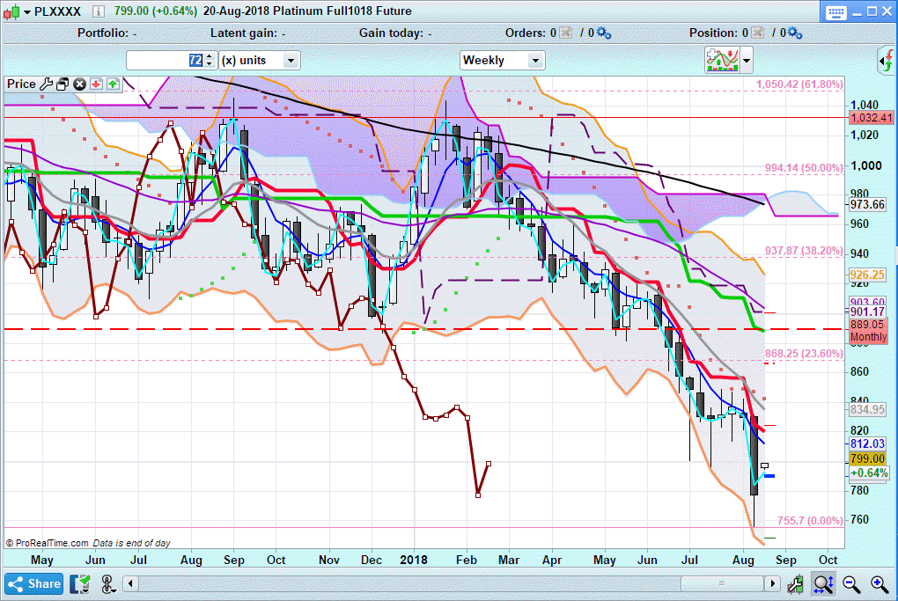Click the Platinum Full1018 Future title text
The image size is (898, 601).
point(342,11)
